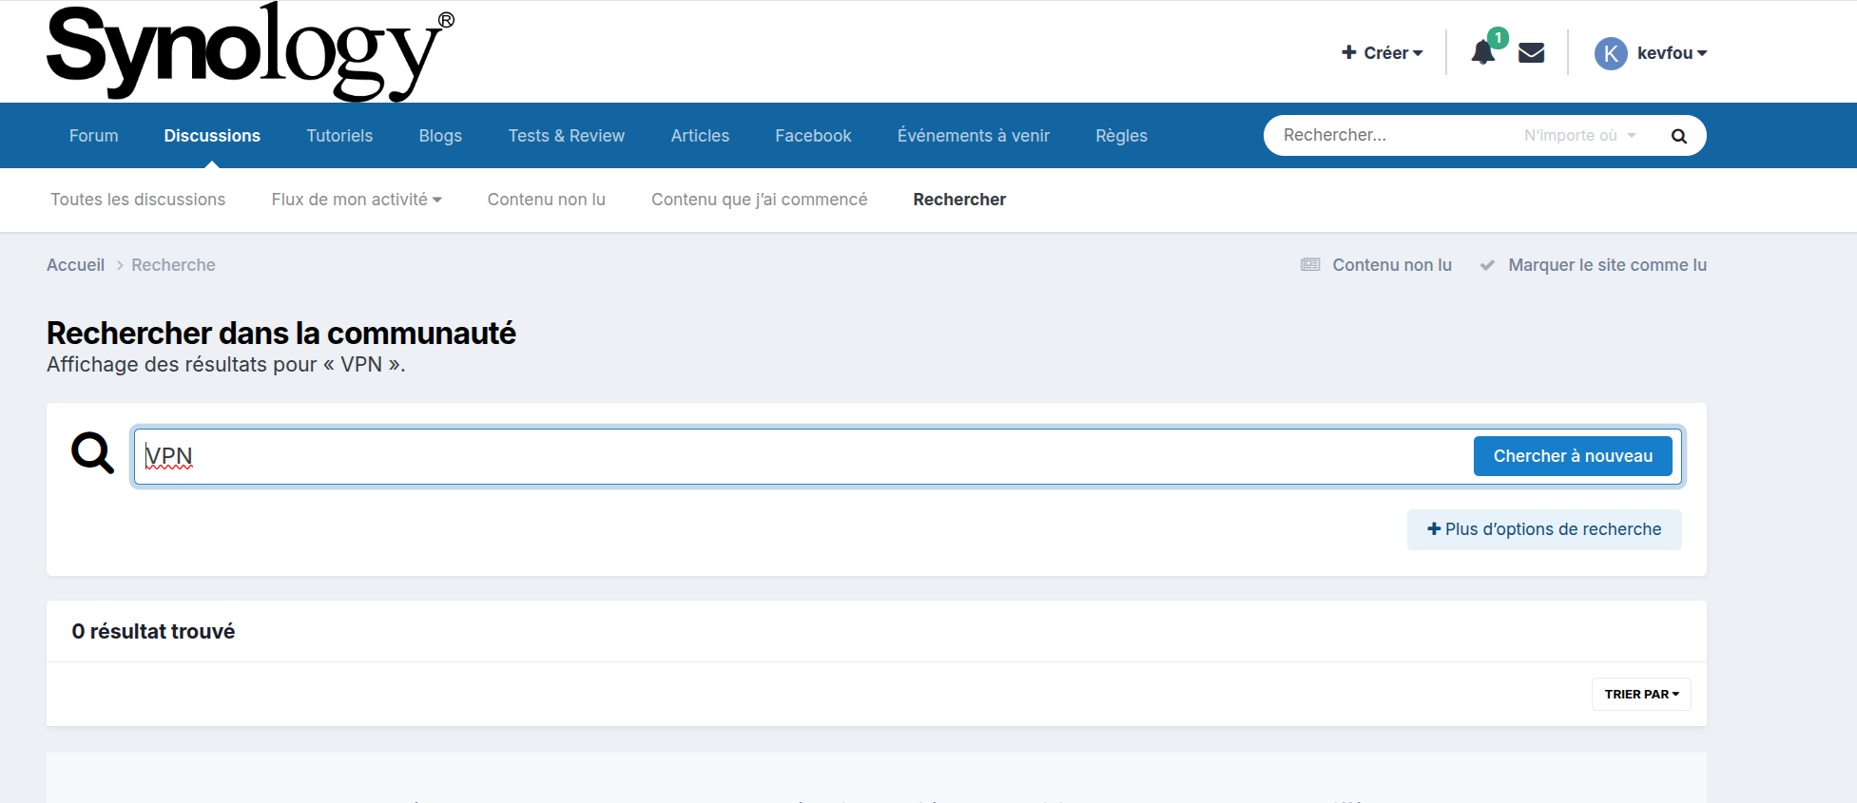Open the kevfou user menu
1857x803 pixels.
(x=1671, y=53)
